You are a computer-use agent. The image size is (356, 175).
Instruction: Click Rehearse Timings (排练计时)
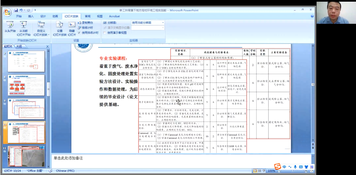pyautogui.click(x=86, y=28)
